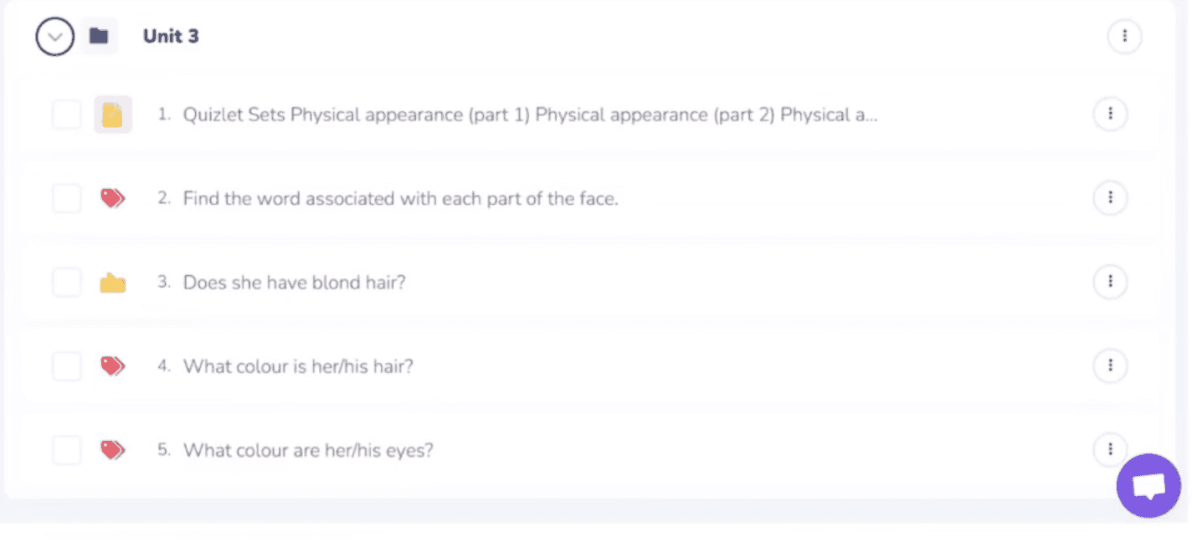Screen dimensions: 1192x542
Task: Open 'What colour are her/his eyes?' item
Action: [x=308, y=450]
